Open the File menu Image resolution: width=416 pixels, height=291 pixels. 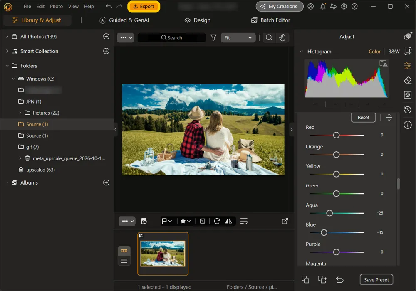[x=27, y=6]
